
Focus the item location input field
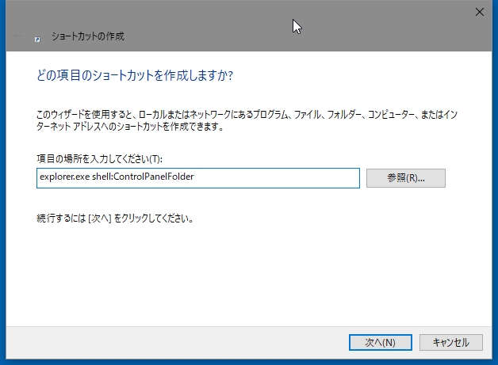198,178
